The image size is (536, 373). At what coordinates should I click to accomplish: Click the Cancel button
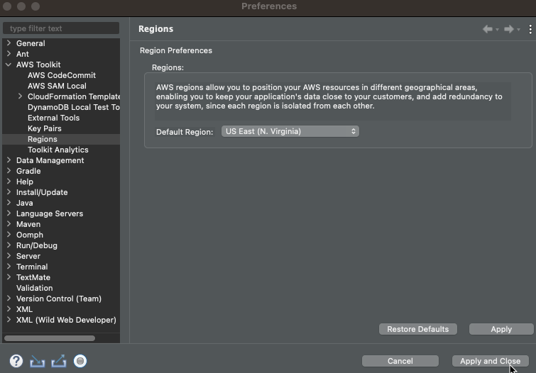400,361
